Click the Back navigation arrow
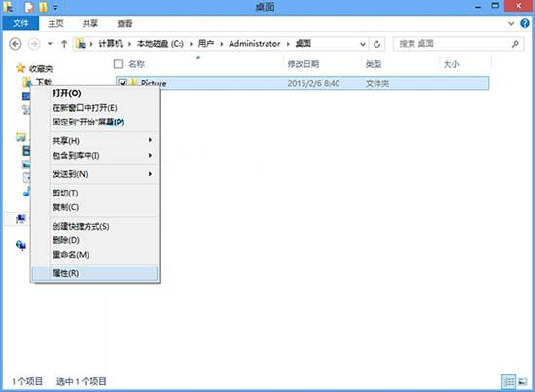 [x=16, y=44]
